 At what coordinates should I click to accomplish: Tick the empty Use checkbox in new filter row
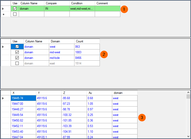[15, 14]
